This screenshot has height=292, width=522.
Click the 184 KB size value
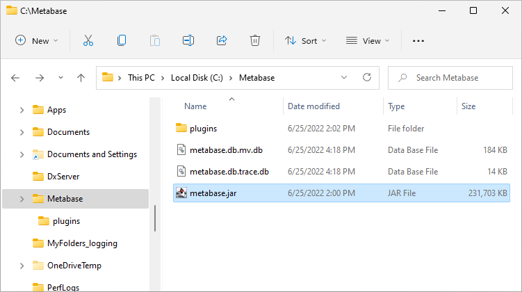pos(495,150)
